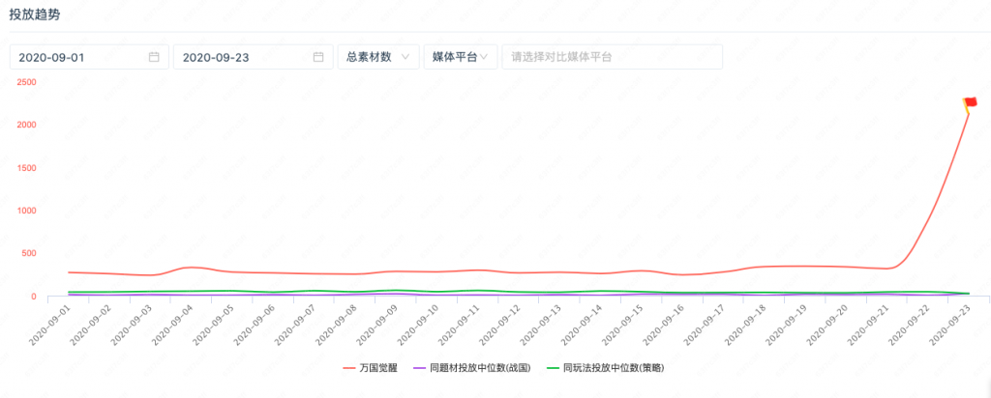Click the 2020-09-12 x-axis label
991x398 pixels.
[x=499, y=324]
